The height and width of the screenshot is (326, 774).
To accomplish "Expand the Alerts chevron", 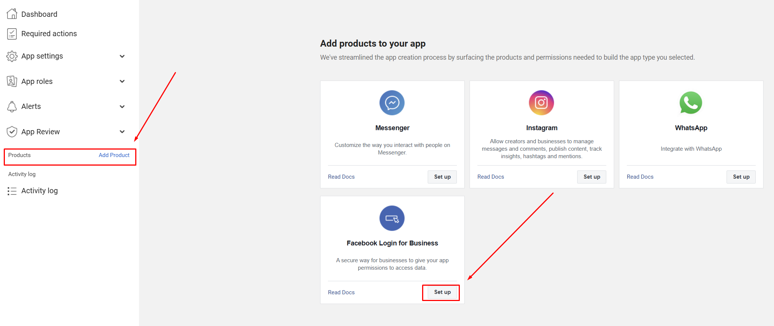I will point(122,107).
